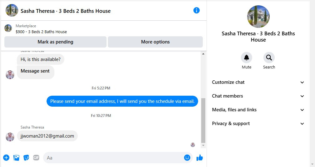Open the $900 3 Beds 2 Baths listing
Image resolution: width=315 pixels, height=167 pixels.
(x=41, y=32)
